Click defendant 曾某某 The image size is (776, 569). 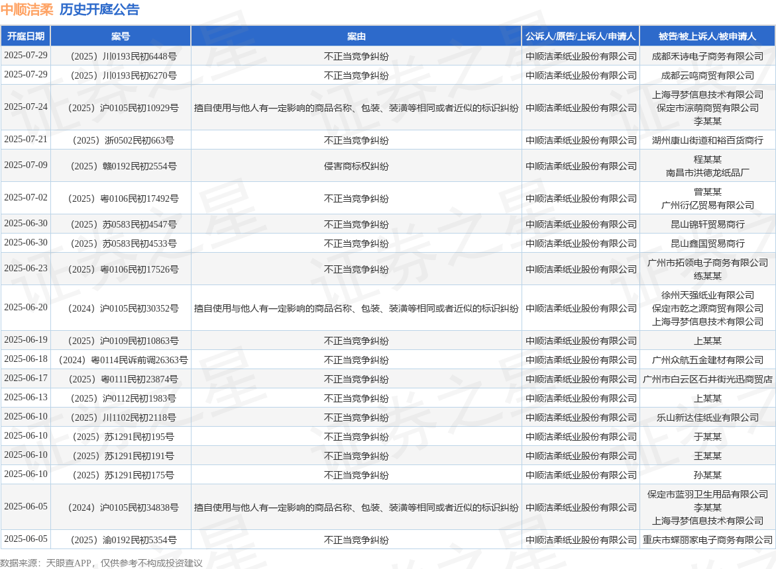point(707,192)
